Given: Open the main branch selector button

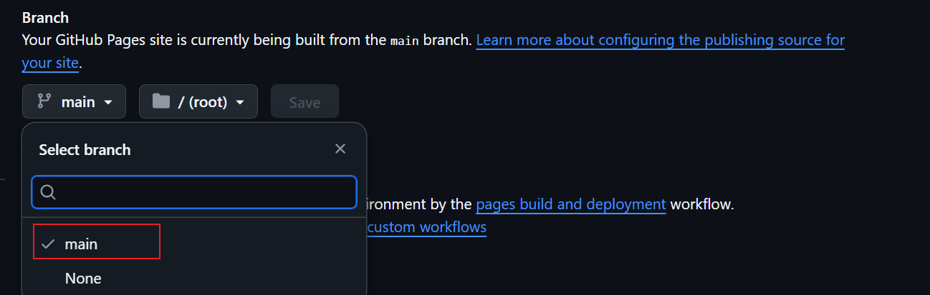Looking at the screenshot, I should coord(74,102).
